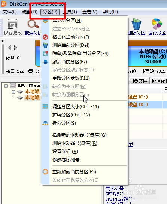Click the resize icon beside 调整分区大小

(45, 107)
